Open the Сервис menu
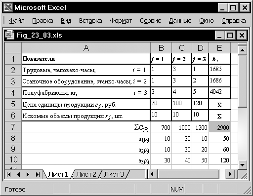The image size is (253, 196). (150, 21)
